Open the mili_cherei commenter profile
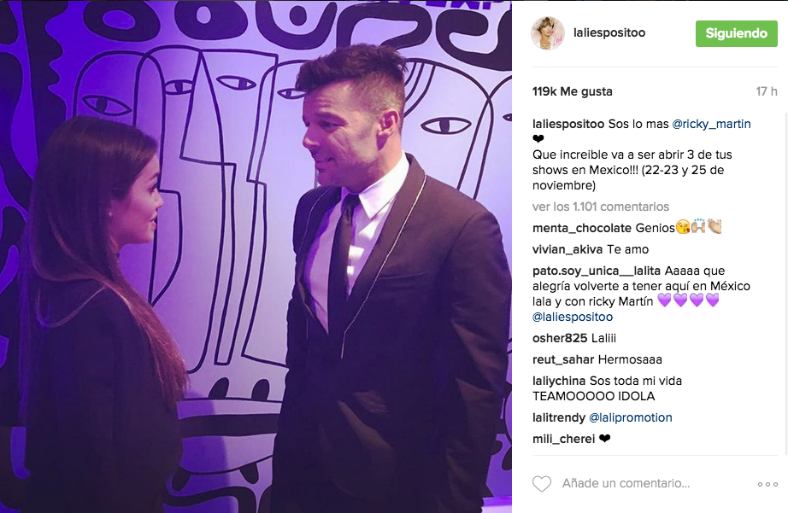 point(563,440)
